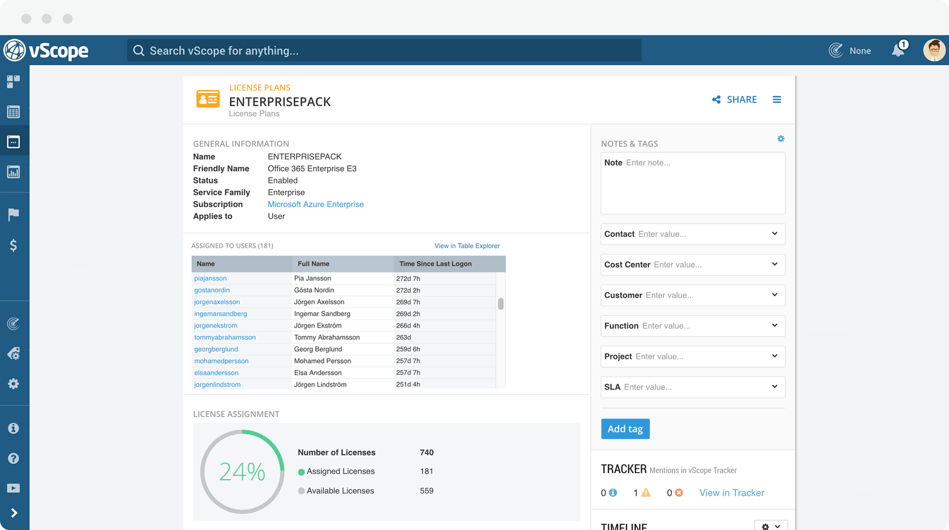Open the notifications bell

(x=898, y=50)
